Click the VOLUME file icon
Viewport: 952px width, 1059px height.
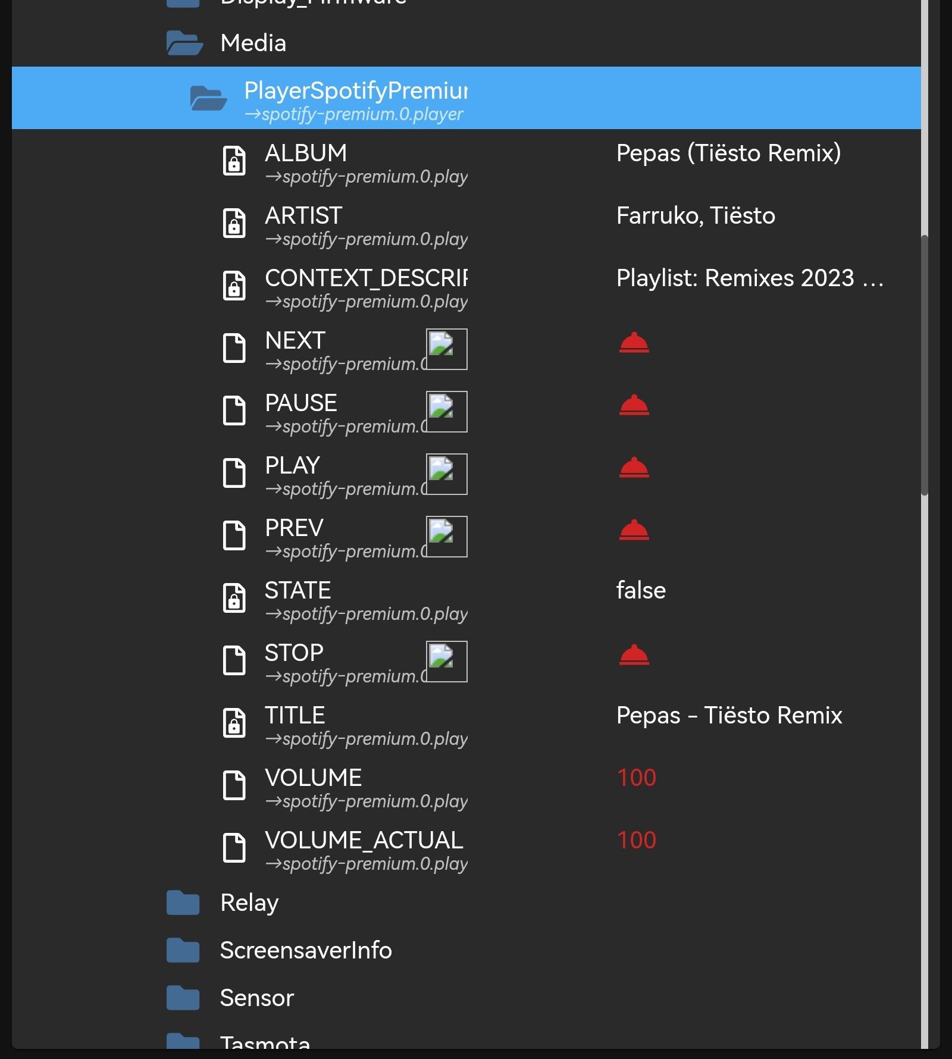234,785
